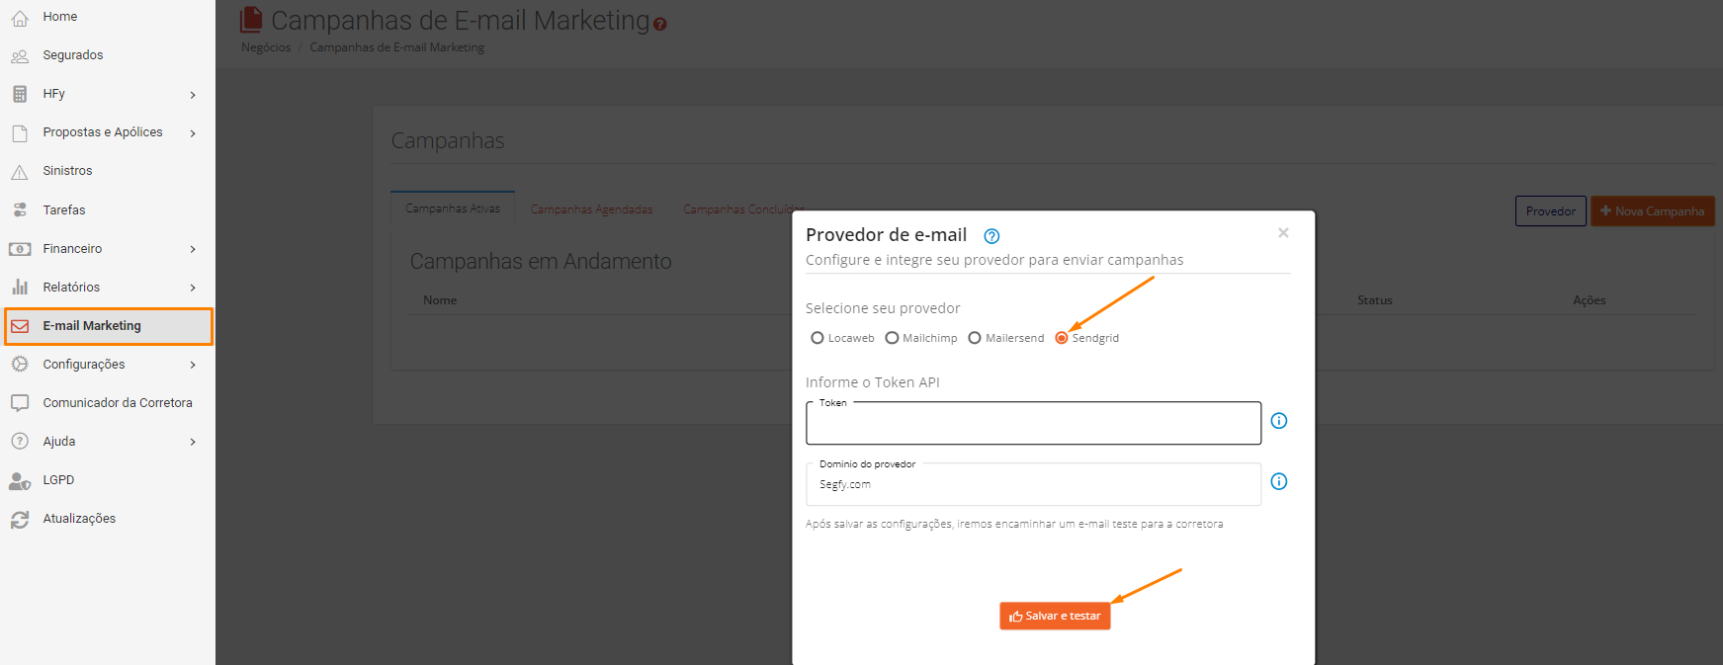1723x665 pixels.
Task: Click the Sinistros warning triangle icon
Action: tap(20, 172)
